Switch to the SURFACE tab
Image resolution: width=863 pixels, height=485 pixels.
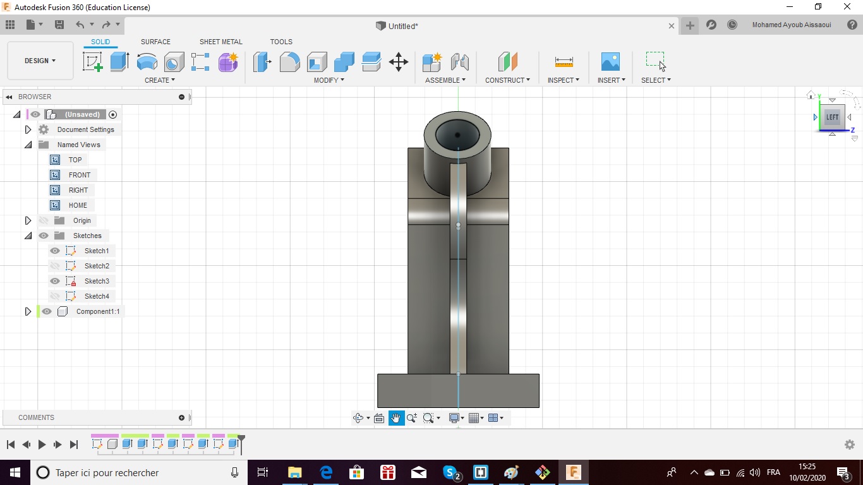[x=155, y=42]
